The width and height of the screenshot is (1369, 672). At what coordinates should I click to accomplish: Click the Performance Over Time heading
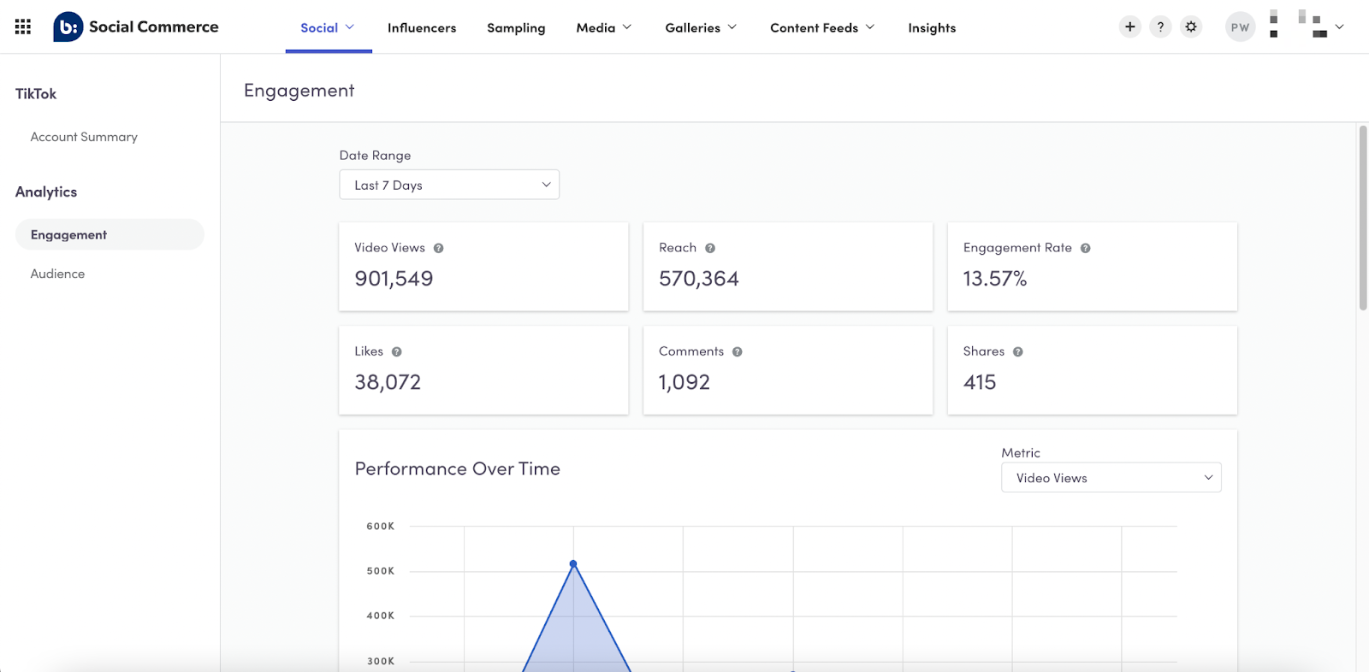(457, 469)
